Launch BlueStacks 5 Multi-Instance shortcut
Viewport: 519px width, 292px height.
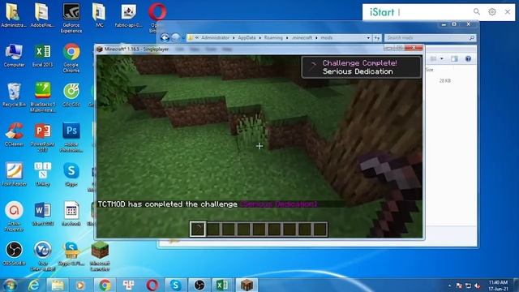pyautogui.click(x=42, y=97)
